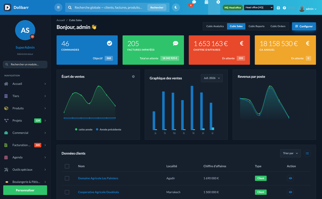
Task: Expand the Agenda sidebar chevron
Action: [x=45, y=157]
